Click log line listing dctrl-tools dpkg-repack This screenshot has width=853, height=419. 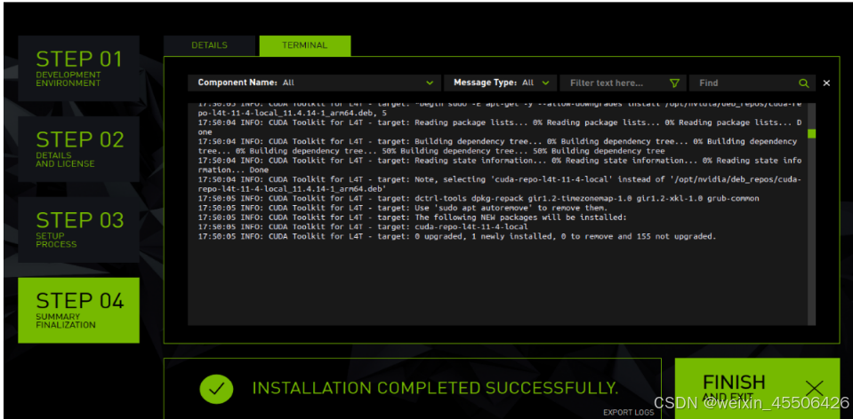point(479,199)
